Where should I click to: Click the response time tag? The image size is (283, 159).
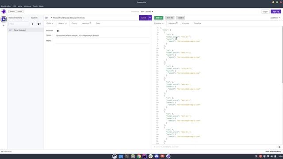pyautogui.click(x=170, y=18)
